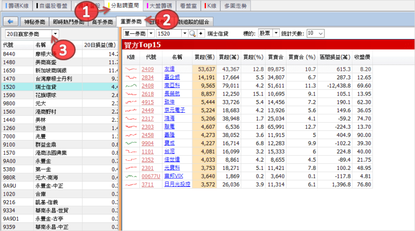Image resolution: width=415 pixels, height=231 pixels.
Task: Select broker row 1480 美商高盛
Action: coord(60,62)
